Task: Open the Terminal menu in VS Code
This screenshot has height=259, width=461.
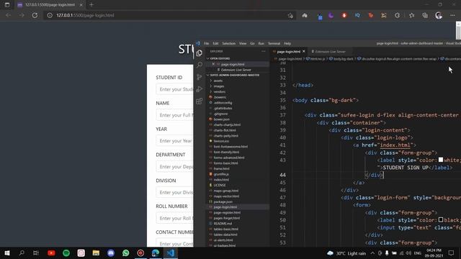Action: [274, 43]
